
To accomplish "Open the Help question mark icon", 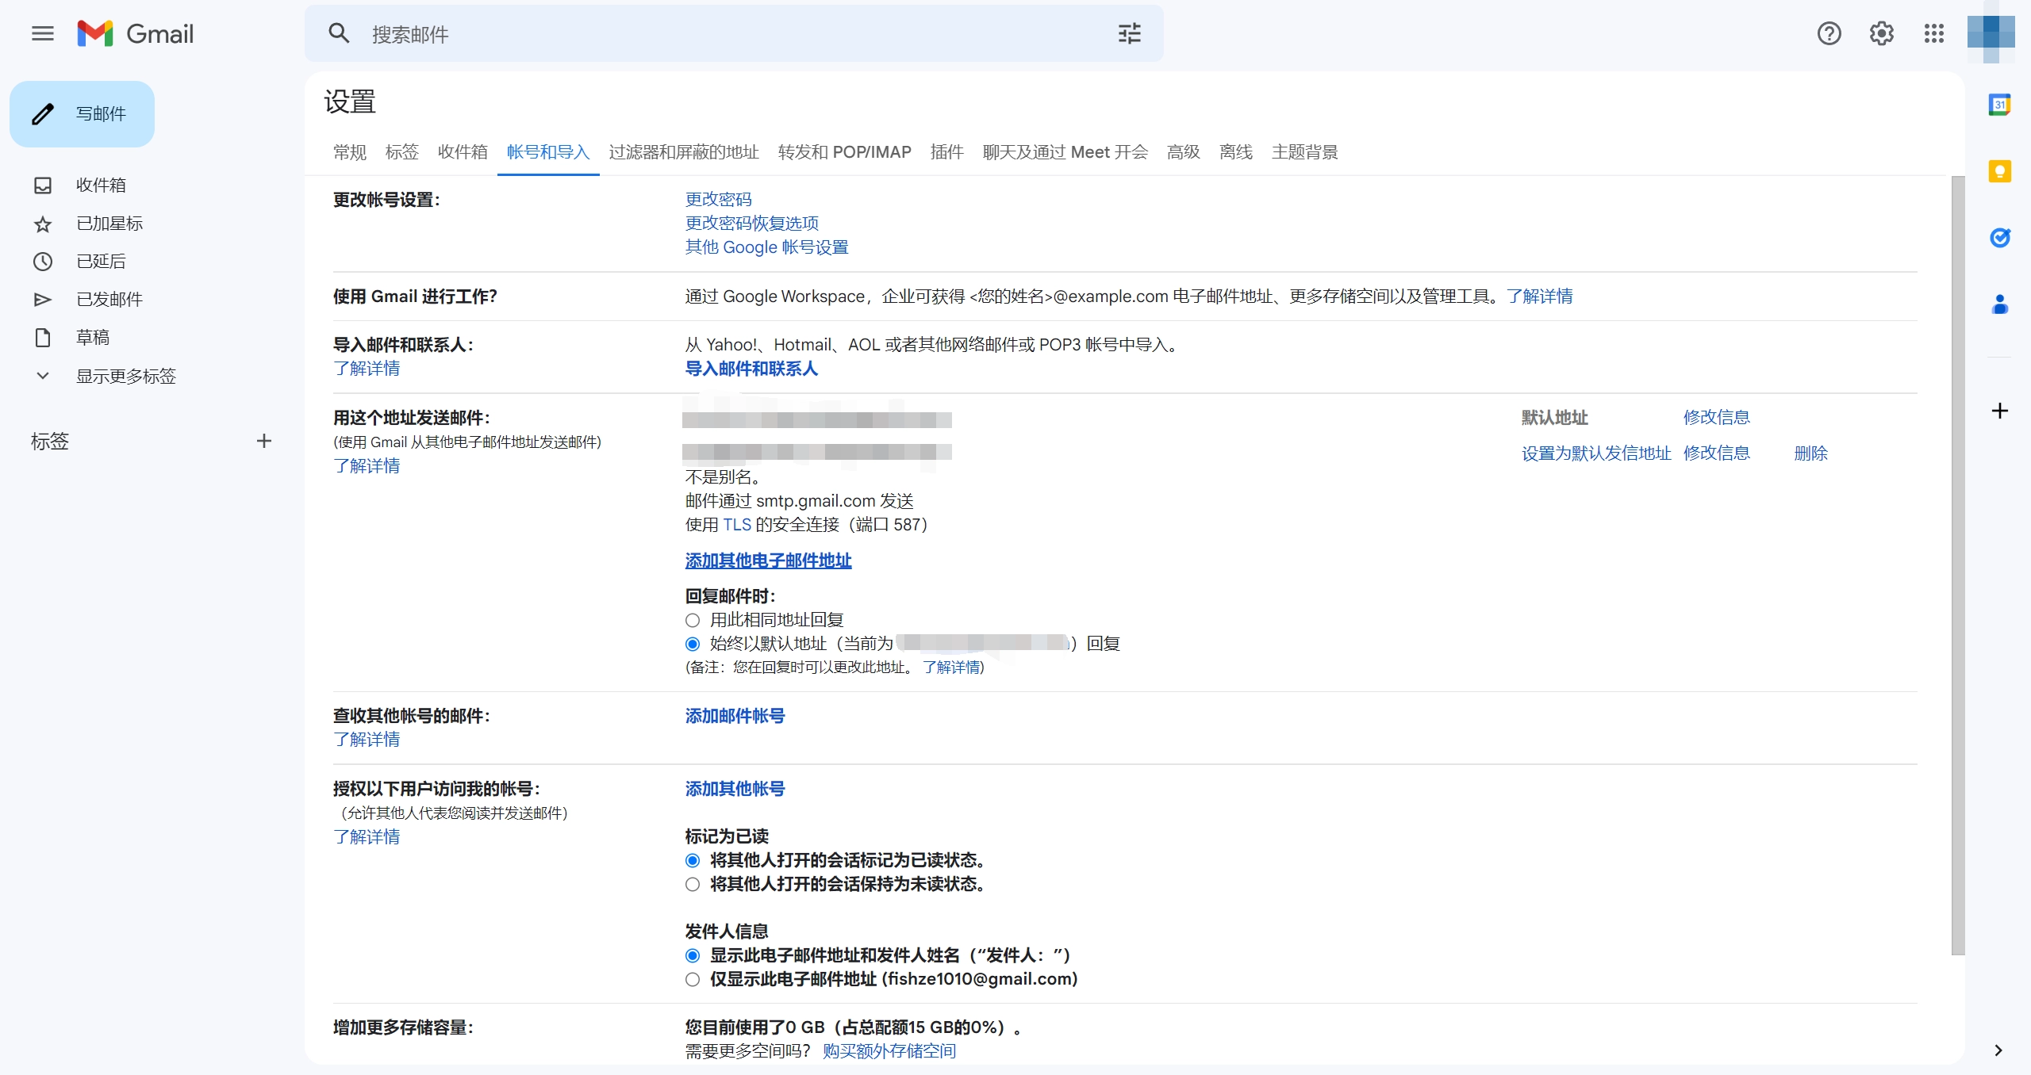I will coord(1829,33).
